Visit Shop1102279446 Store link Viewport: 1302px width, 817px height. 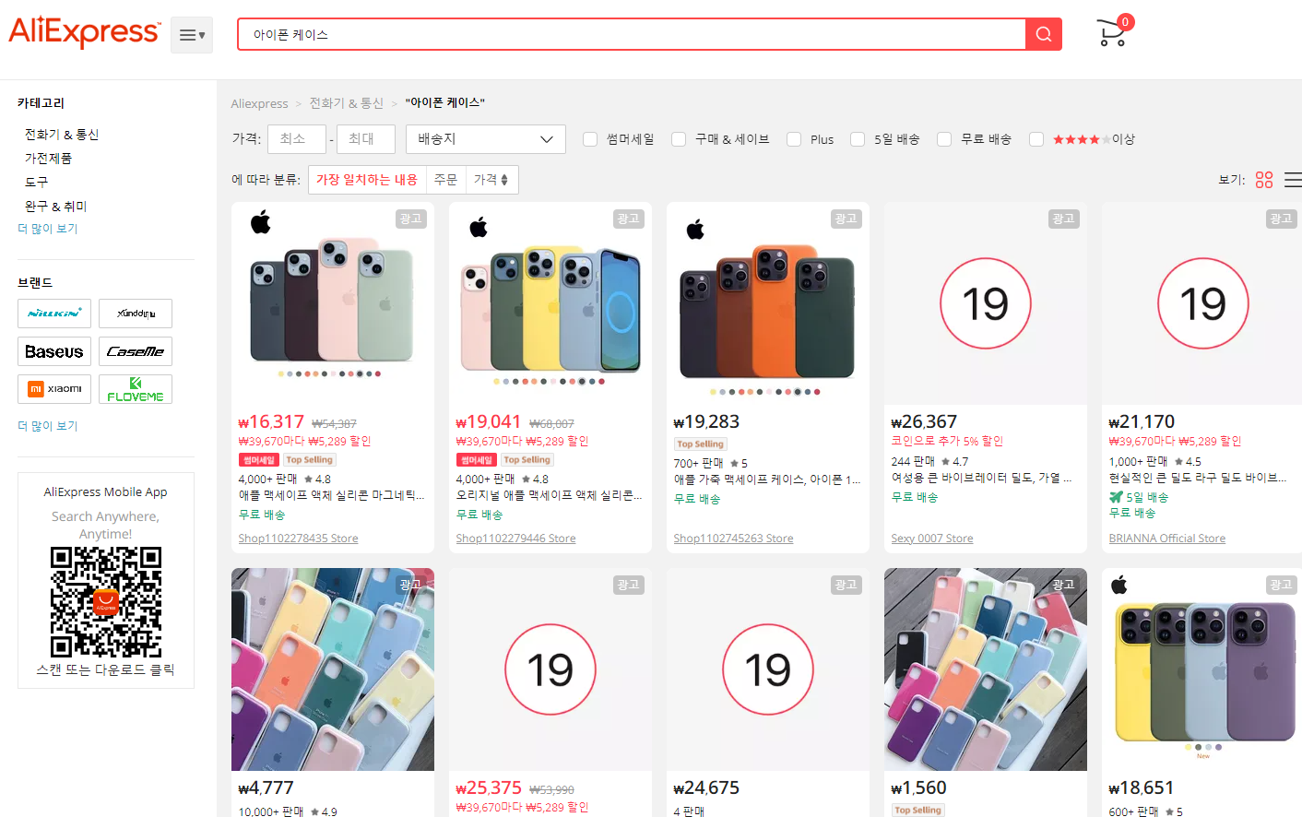coord(515,539)
